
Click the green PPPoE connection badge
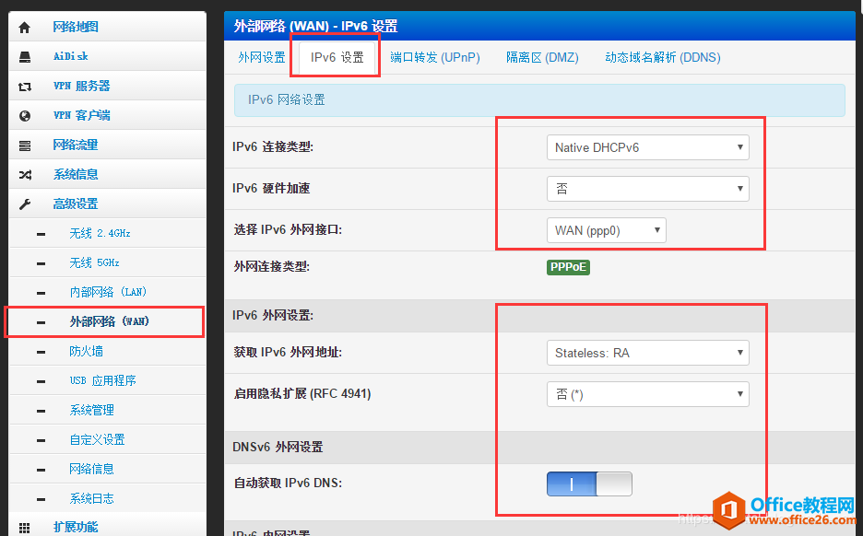(568, 267)
